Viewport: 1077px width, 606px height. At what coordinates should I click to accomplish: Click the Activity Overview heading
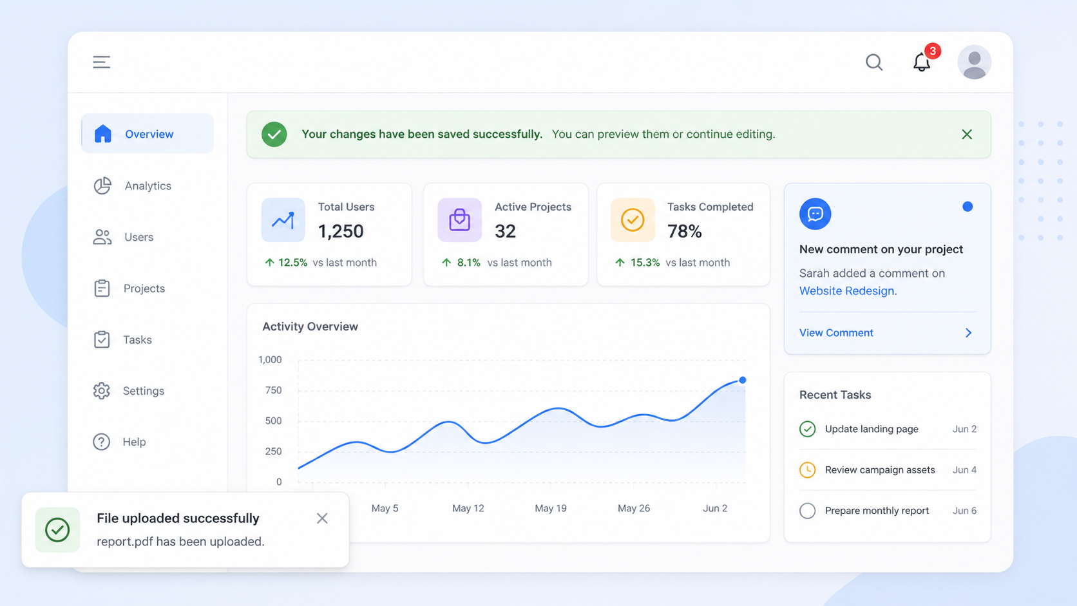310,327
